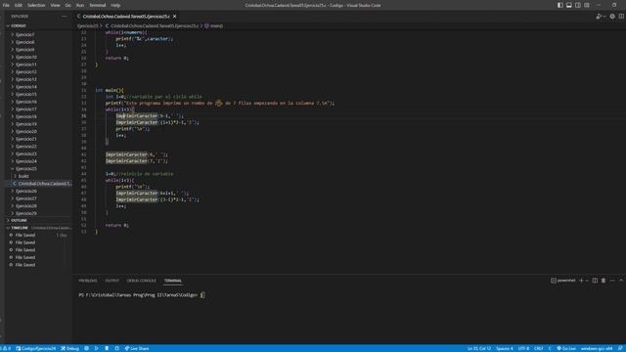Screen dimensions: 626x352
Task: Toggle secondary side bar layout icon
Action: [578, 5]
